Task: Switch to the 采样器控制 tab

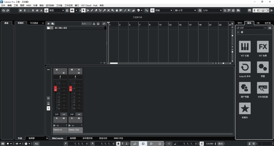Action: point(88,138)
